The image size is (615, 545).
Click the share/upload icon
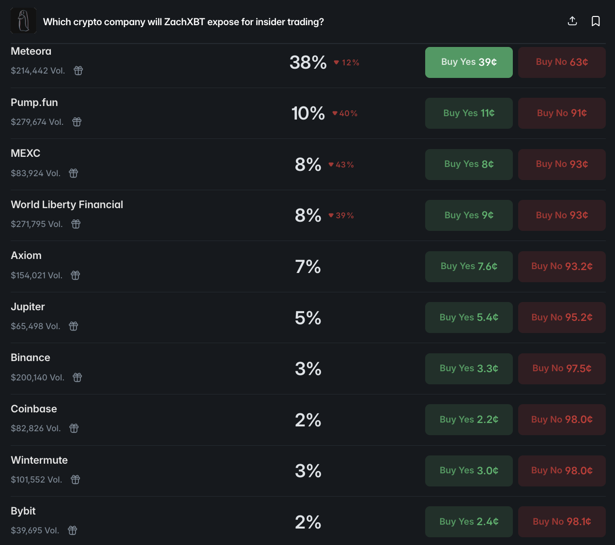(x=572, y=21)
